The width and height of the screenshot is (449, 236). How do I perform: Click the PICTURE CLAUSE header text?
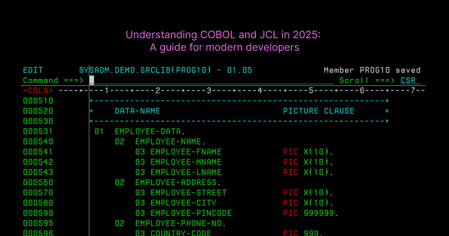tap(318, 111)
